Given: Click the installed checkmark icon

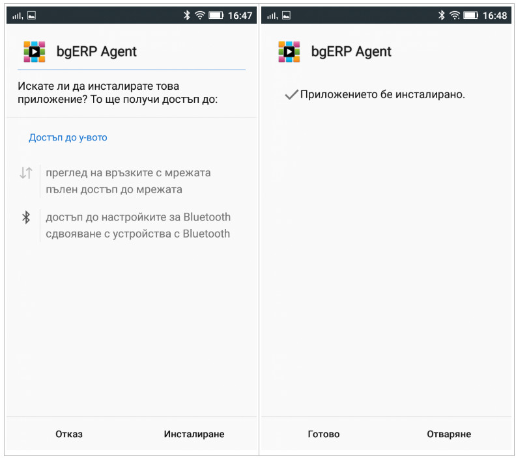Looking at the screenshot, I should tap(291, 94).
